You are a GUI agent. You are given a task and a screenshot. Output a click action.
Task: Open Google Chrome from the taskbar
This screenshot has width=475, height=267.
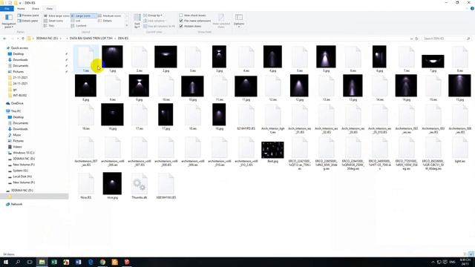[102, 262]
